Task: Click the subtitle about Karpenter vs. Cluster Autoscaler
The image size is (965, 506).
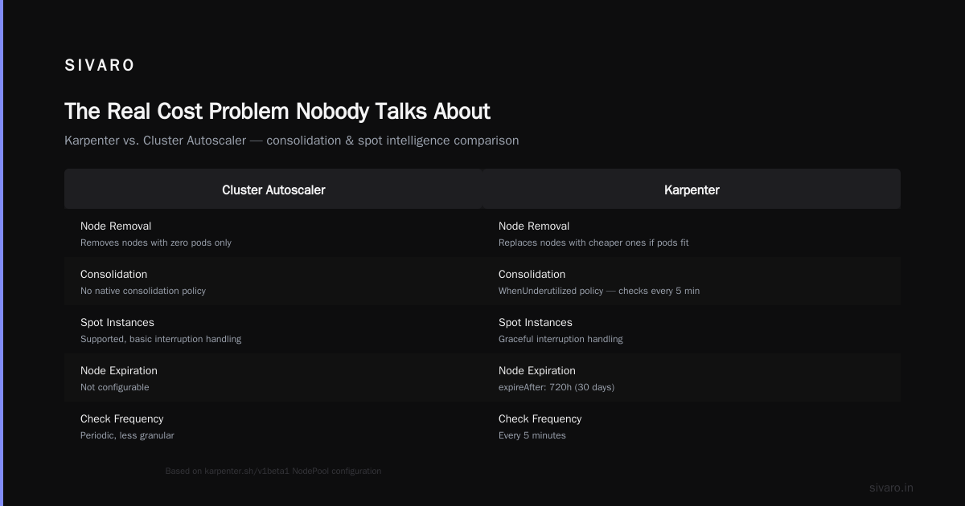Action: click(292, 141)
